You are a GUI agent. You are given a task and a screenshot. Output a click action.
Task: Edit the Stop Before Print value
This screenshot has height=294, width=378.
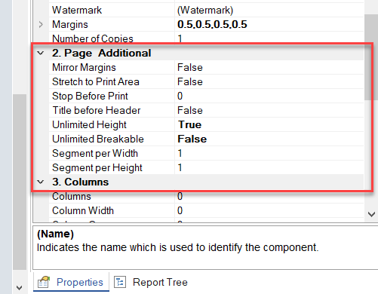[269, 96]
